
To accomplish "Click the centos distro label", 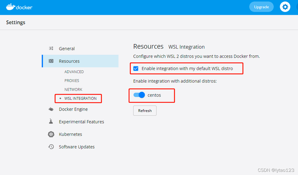I will (x=154, y=95).
